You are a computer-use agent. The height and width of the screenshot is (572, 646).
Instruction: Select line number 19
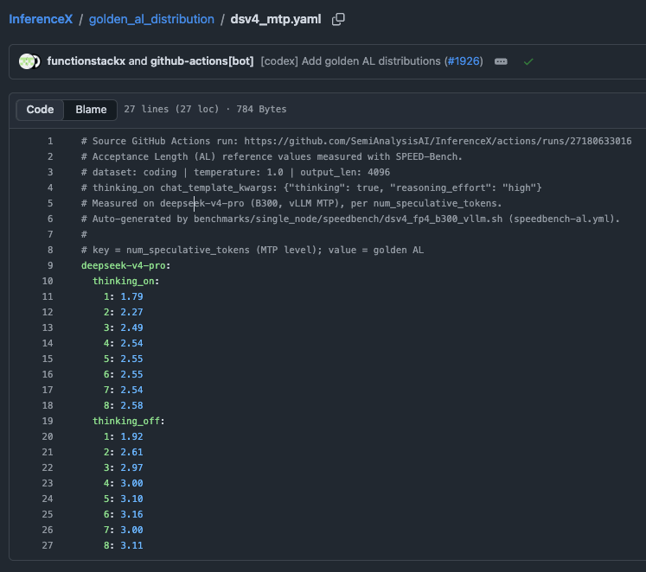point(48,421)
